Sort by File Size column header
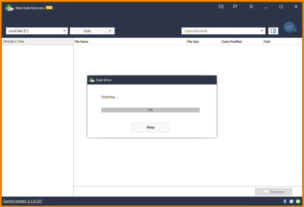 pos(204,42)
